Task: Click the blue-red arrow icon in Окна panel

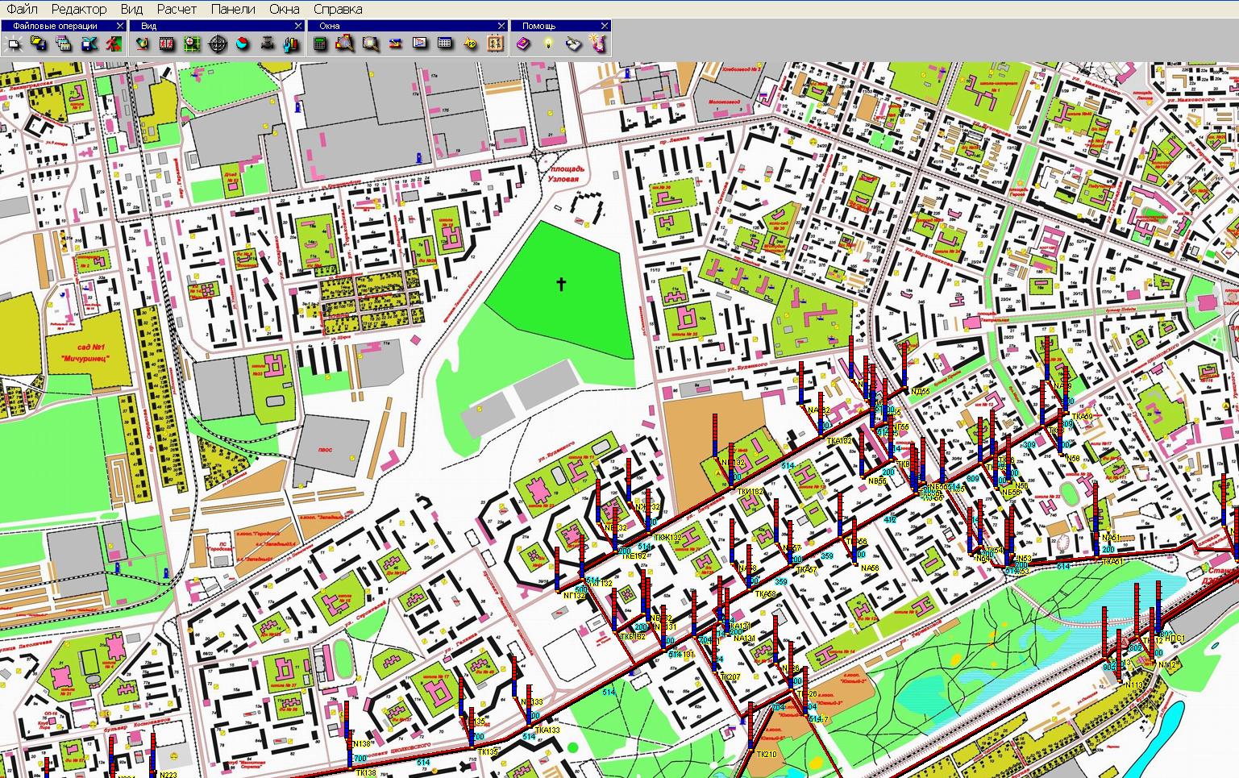Action: point(395,44)
